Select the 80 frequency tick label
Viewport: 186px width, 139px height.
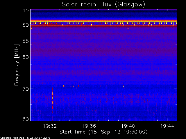26,119
